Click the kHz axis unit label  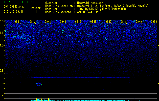click(2, 20)
